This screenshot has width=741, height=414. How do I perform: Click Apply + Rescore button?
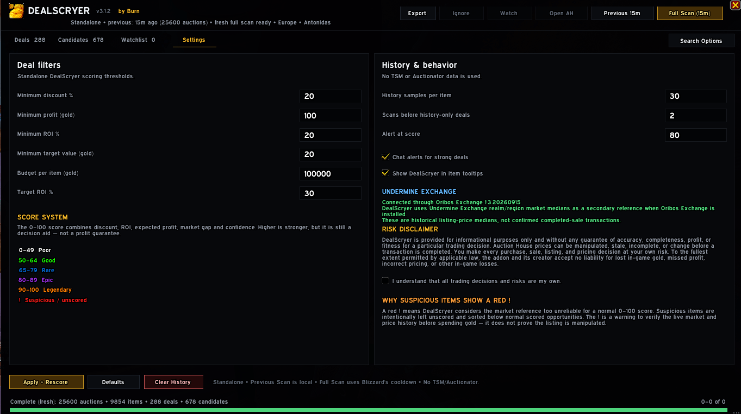(46, 382)
